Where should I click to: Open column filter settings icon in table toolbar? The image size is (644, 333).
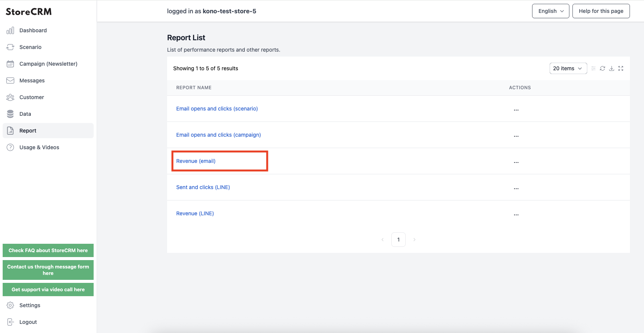(x=593, y=68)
